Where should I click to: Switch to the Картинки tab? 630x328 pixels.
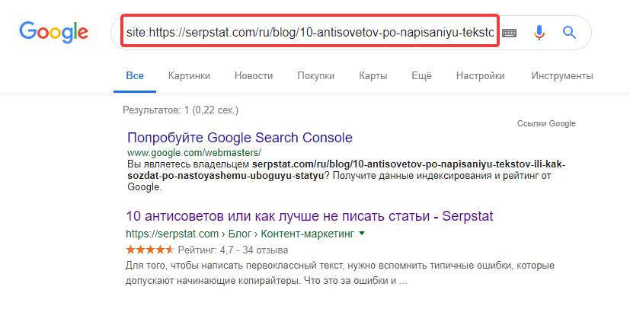[x=189, y=76]
